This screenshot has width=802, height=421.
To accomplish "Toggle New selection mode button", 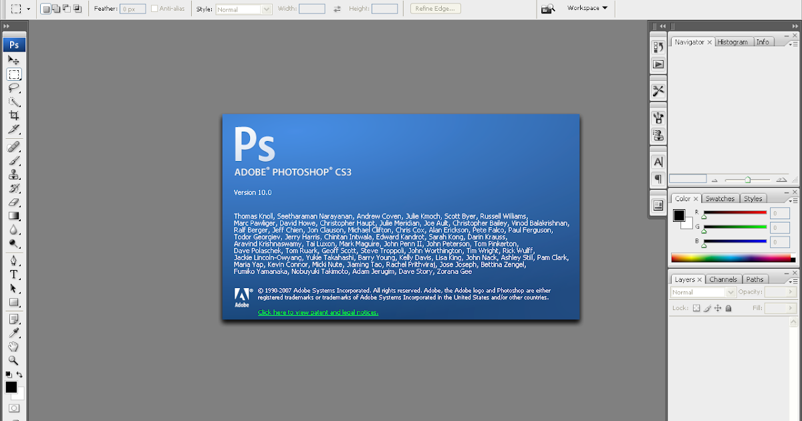I will (45, 9).
